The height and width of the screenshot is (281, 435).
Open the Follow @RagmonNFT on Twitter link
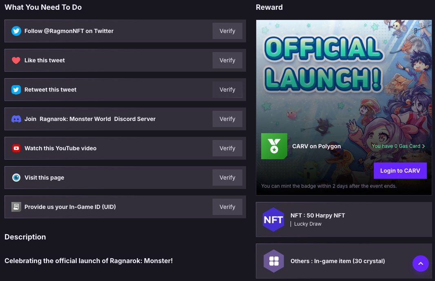pos(69,31)
